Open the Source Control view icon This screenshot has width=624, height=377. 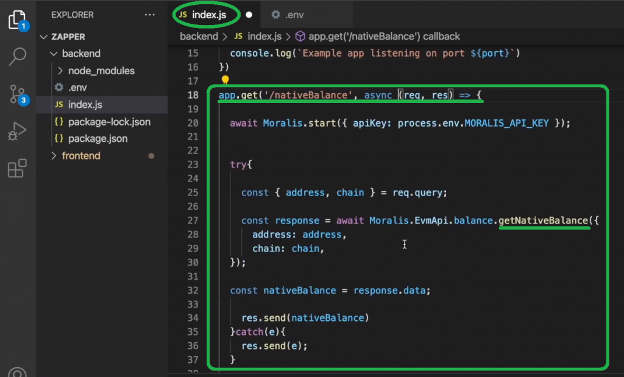(x=17, y=94)
